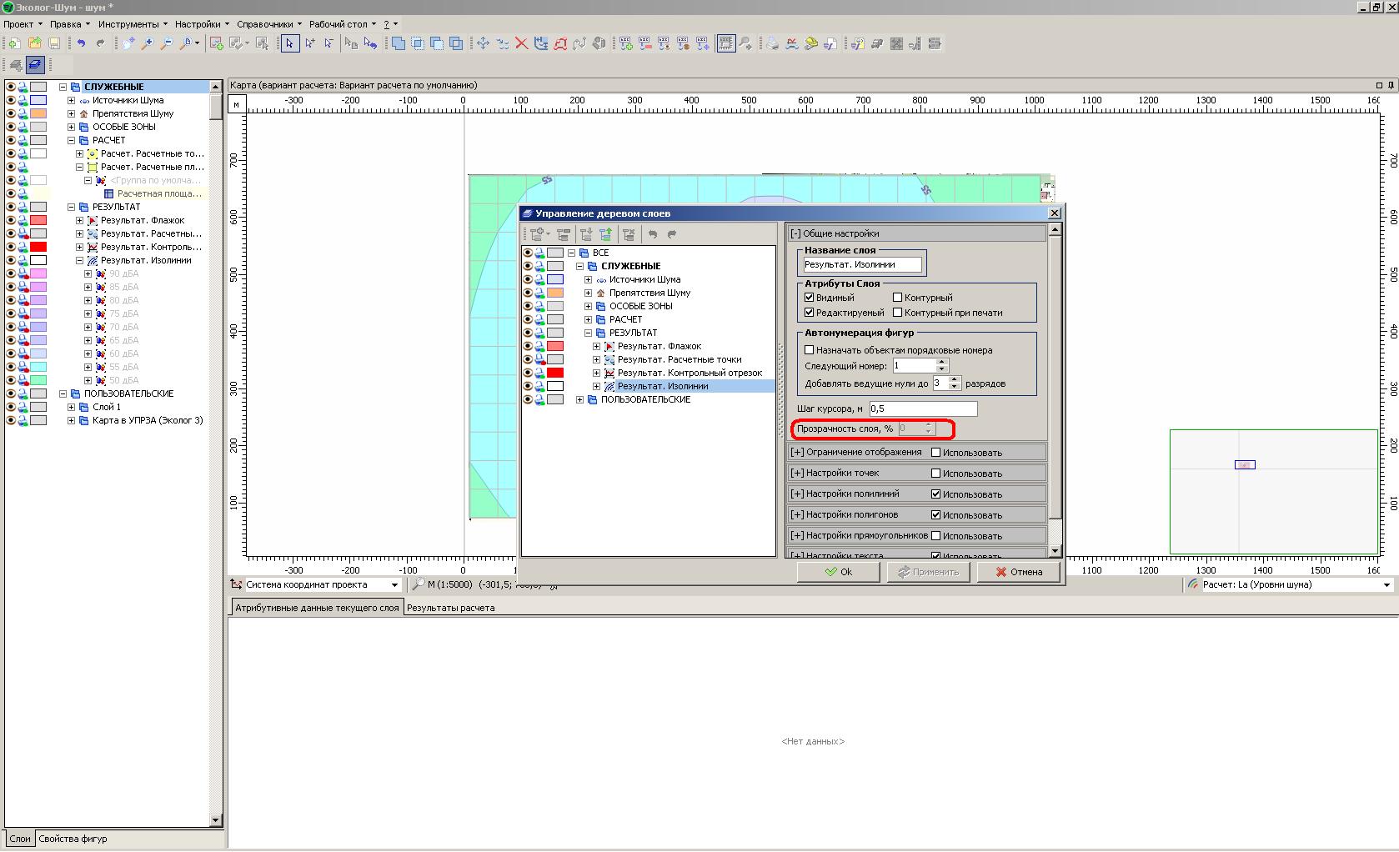Hide the Препятствия Шуму layer in dialog
Viewport: 1399px width, 852px height.
tap(528, 293)
